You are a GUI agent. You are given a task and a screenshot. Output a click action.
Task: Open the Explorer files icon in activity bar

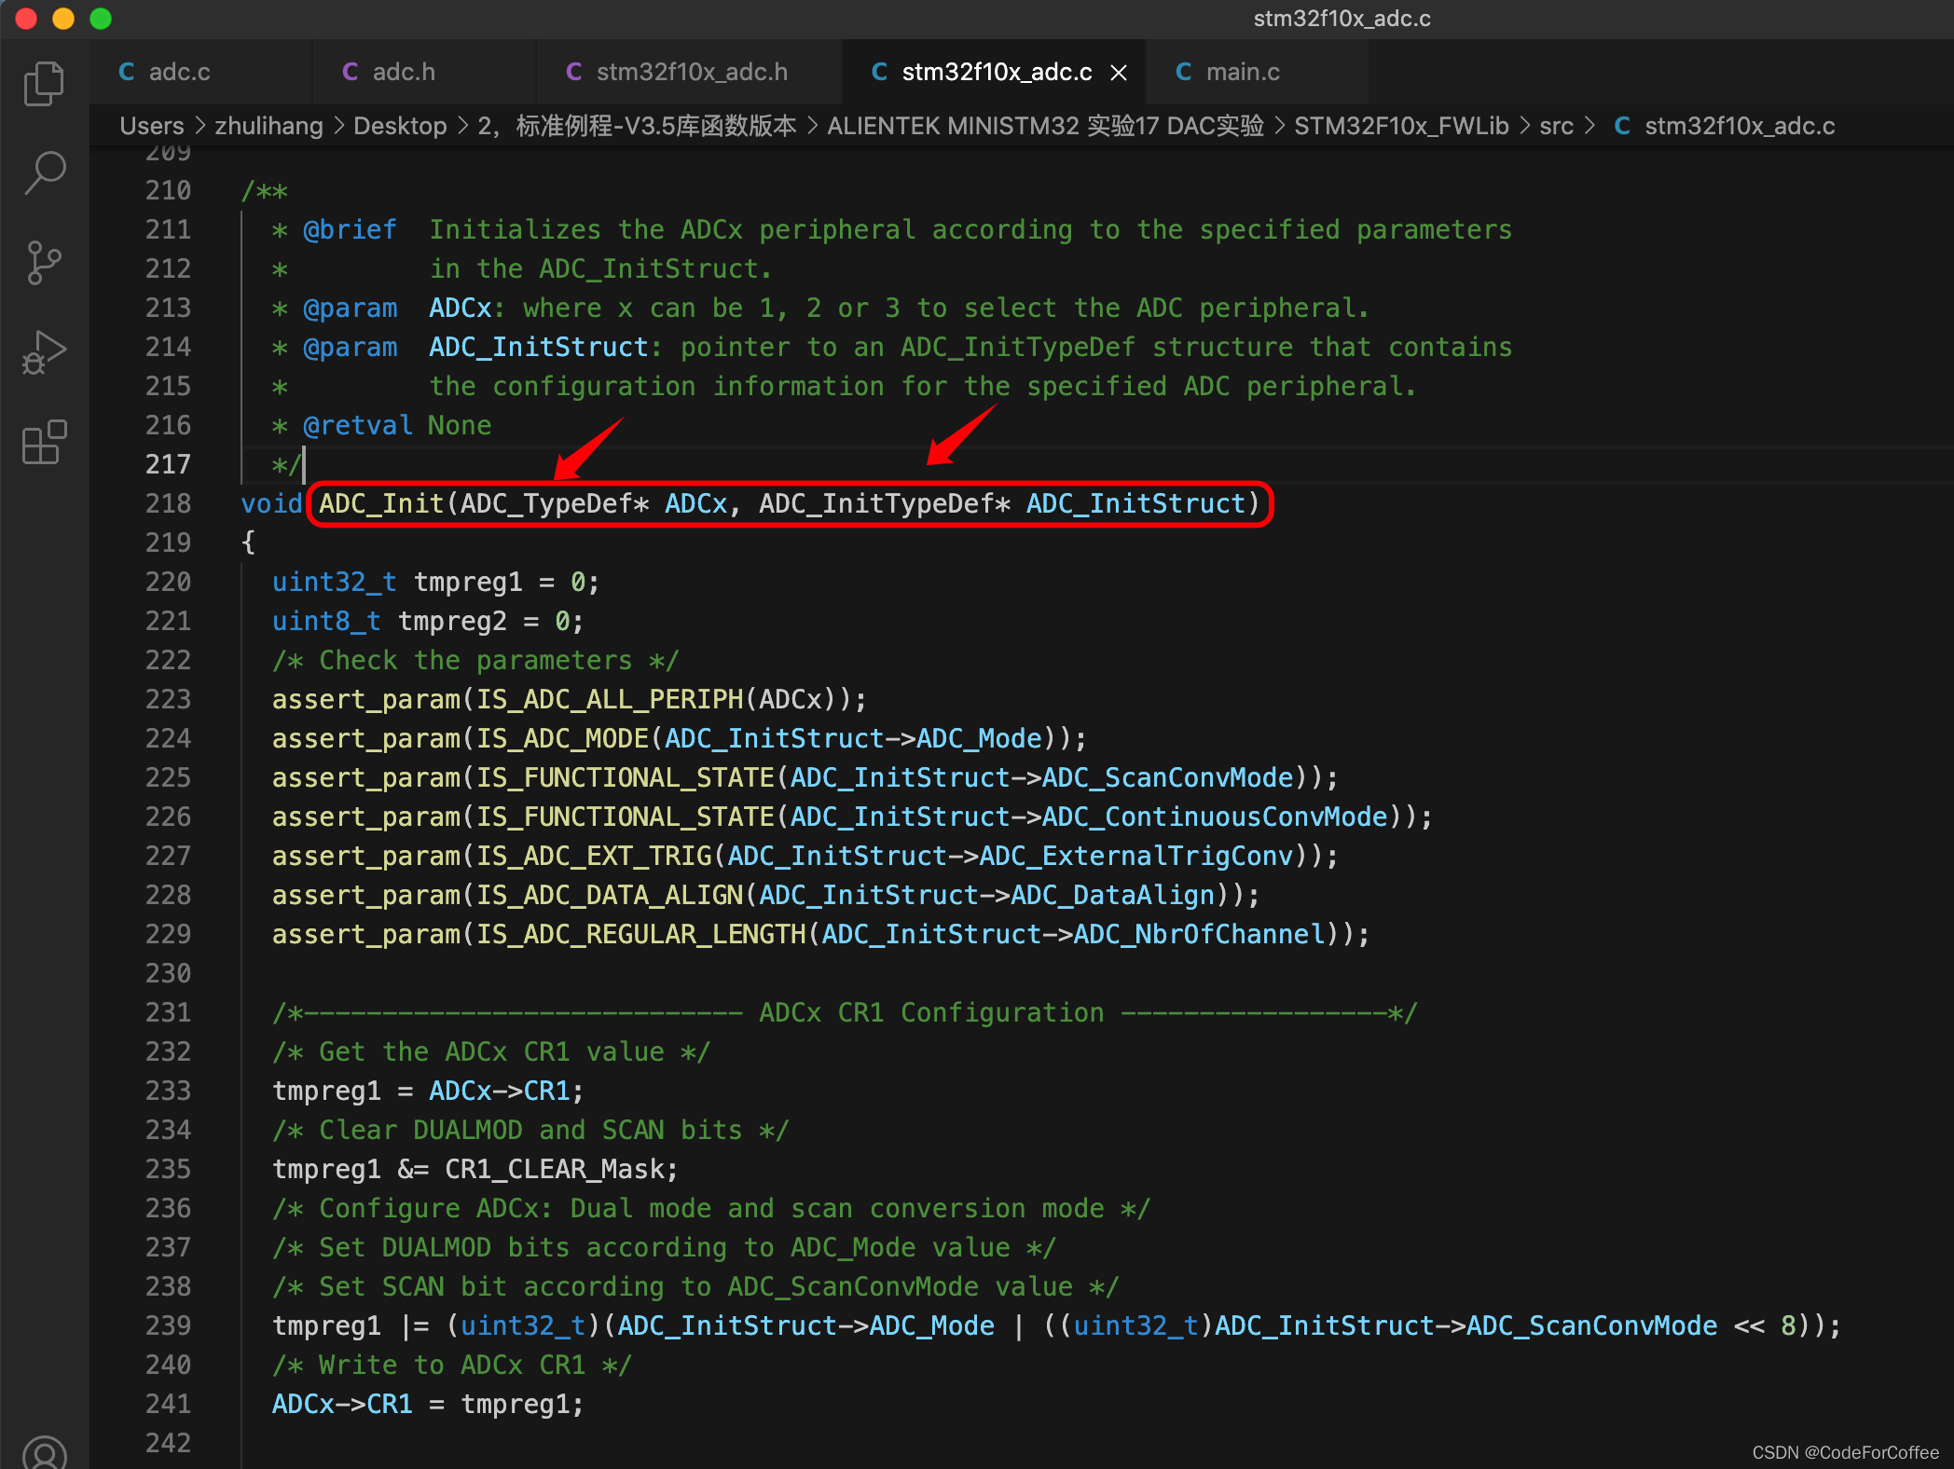click(44, 84)
